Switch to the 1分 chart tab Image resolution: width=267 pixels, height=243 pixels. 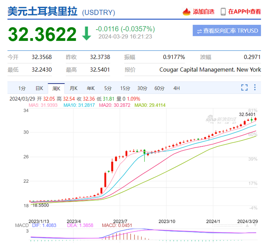(22, 88)
